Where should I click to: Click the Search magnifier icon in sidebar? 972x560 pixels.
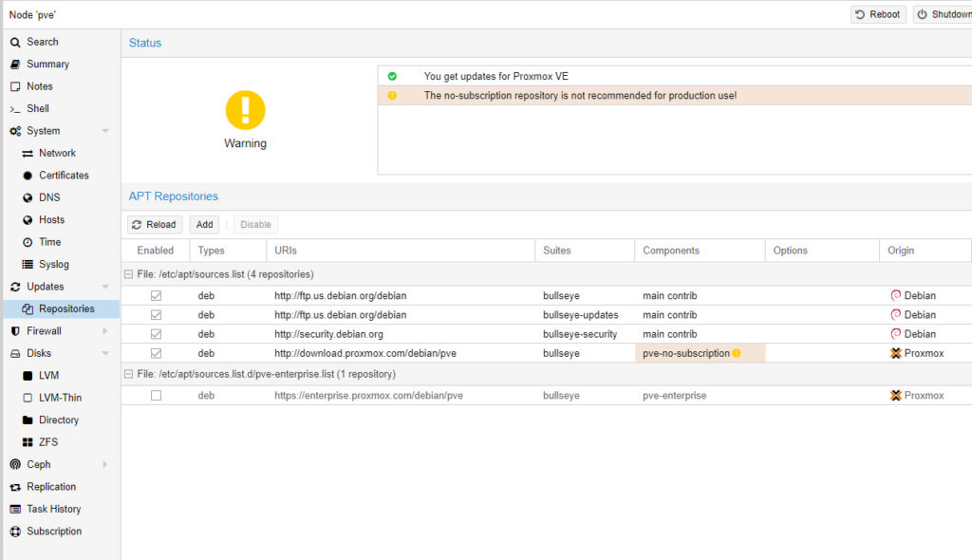tap(15, 42)
